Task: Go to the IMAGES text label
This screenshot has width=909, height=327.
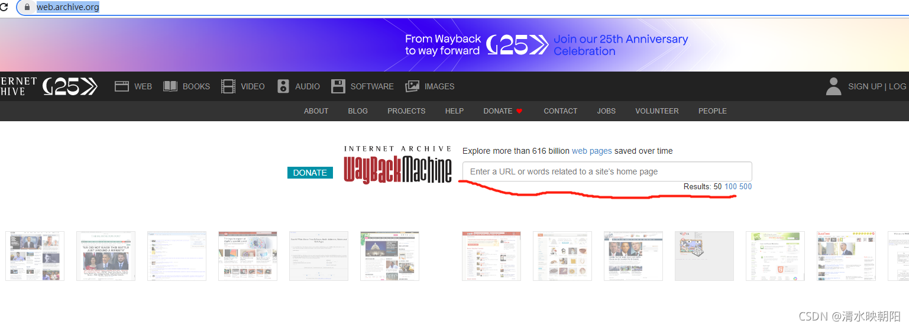Action: 439,86
